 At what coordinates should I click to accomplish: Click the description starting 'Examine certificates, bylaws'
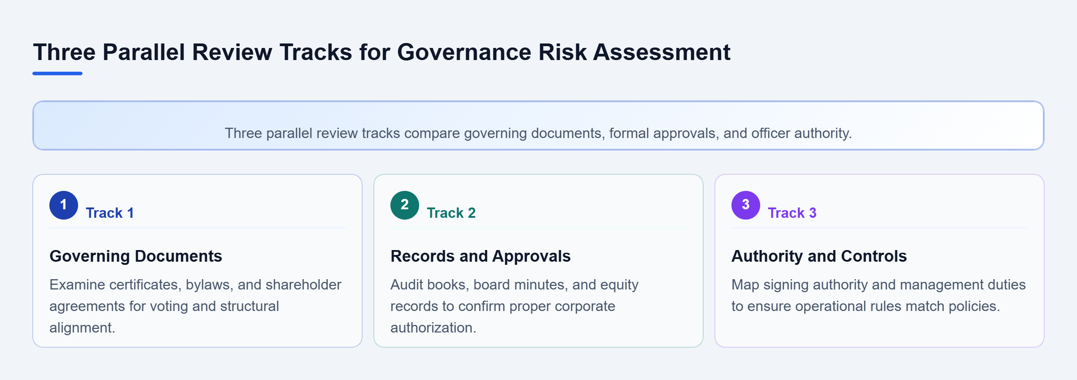coord(196,306)
